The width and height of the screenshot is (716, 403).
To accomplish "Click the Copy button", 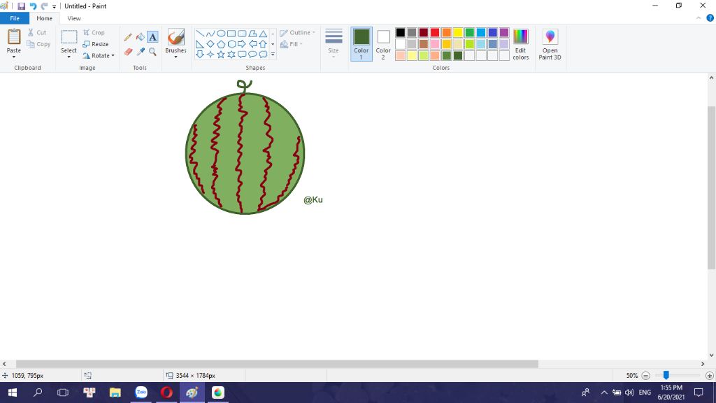I will click(x=38, y=44).
